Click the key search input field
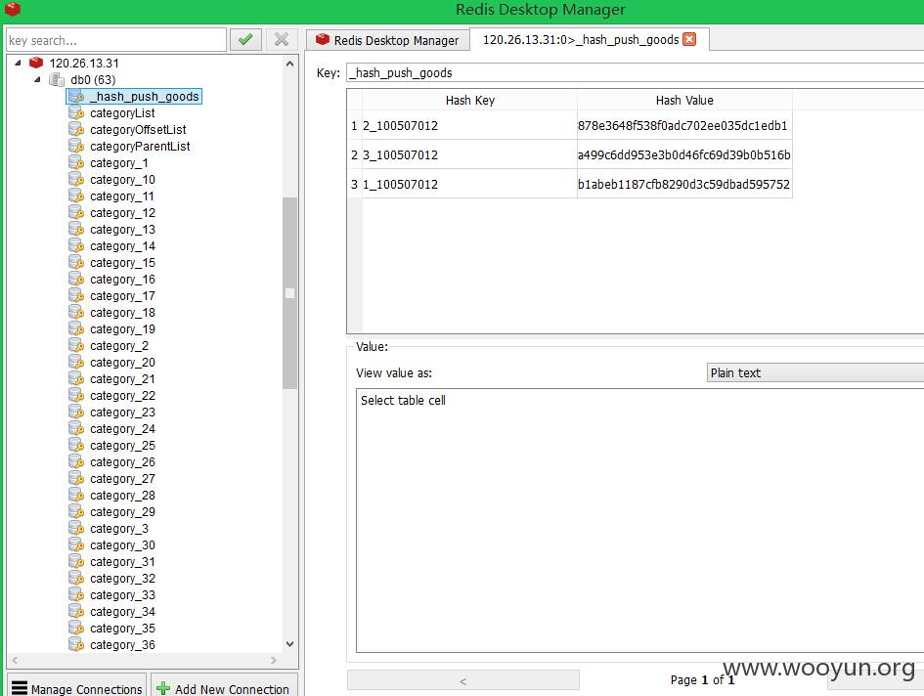The height and width of the screenshot is (696, 924). coord(116,40)
